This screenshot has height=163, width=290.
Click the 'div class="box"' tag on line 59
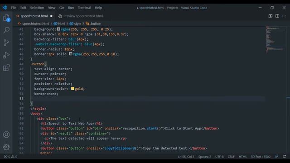(x=53, y=119)
